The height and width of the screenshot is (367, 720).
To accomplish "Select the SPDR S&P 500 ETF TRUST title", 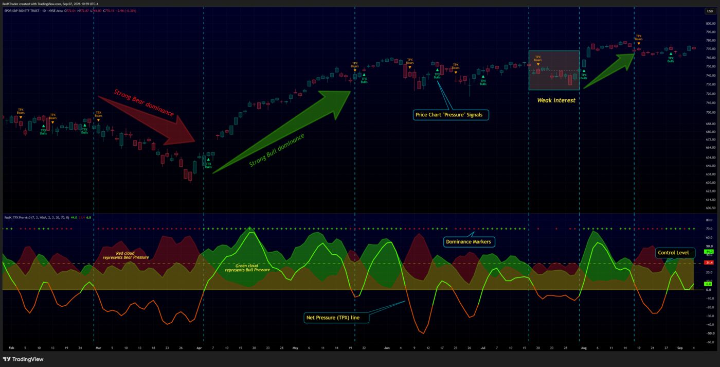I will point(22,11).
